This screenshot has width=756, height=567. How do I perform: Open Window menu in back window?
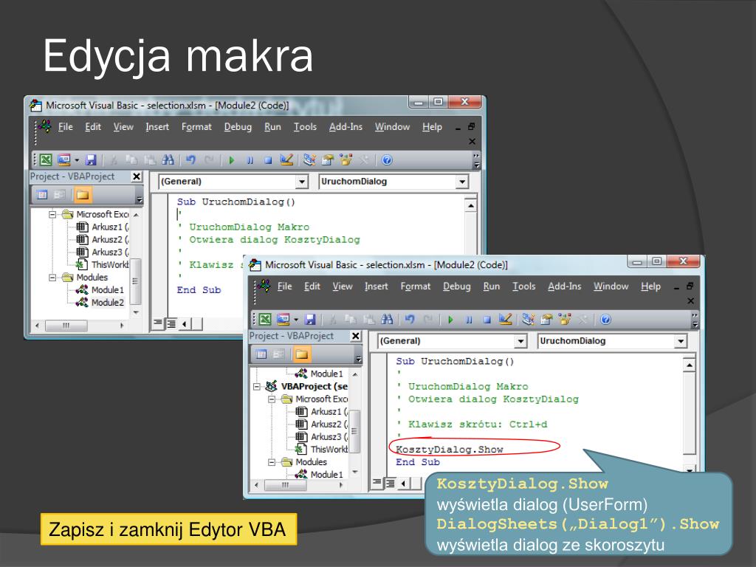(393, 127)
